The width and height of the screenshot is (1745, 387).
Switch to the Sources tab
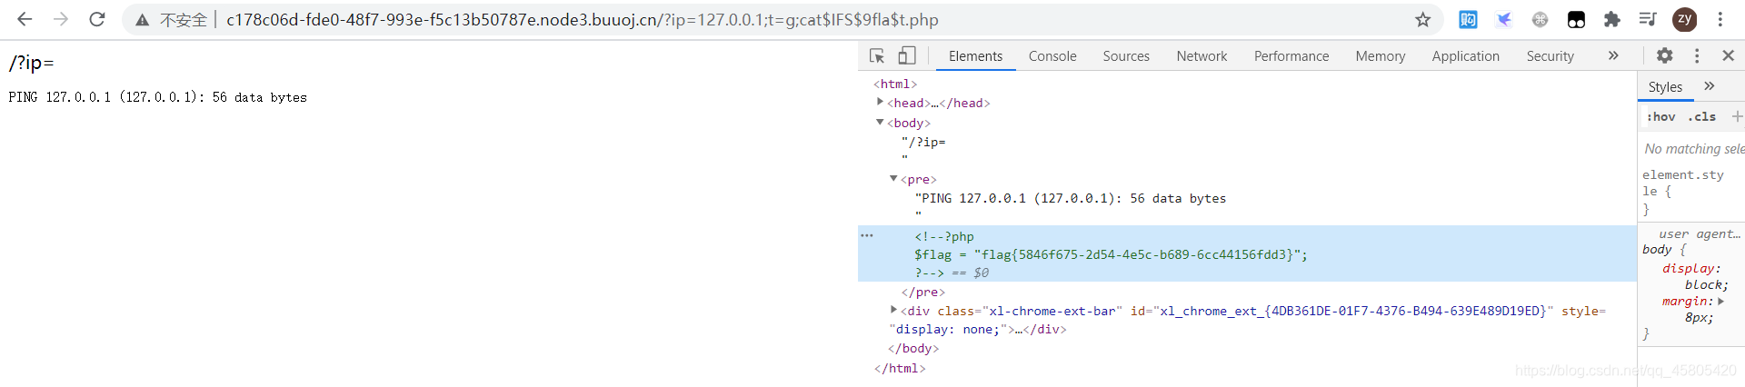tap(1126, 56)
